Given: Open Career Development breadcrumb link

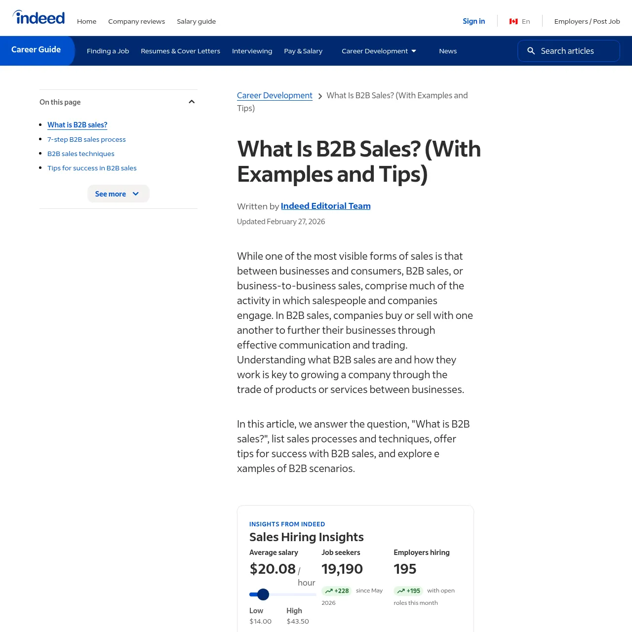Looking at the screenshot, I should pyautogui.click(x=275, y=95).
